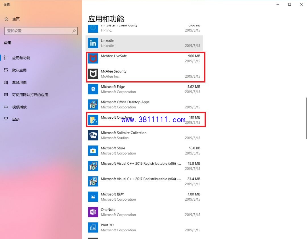Select Visual C++ 2015 Redistributable (x86) name
307x239 pixels.
(141, 164)
